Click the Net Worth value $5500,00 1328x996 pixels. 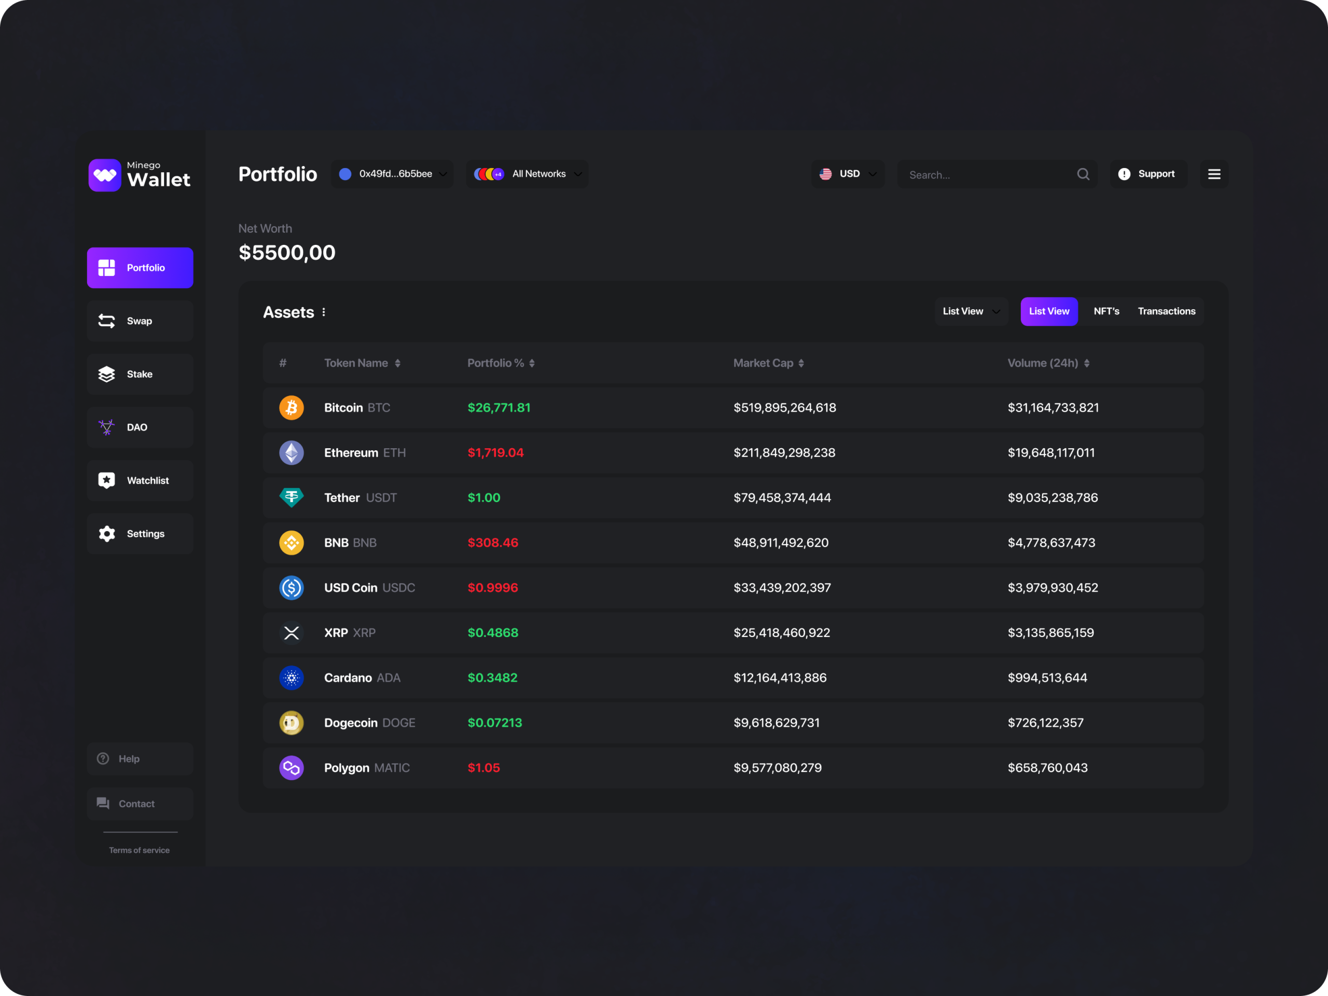[287, 253]
